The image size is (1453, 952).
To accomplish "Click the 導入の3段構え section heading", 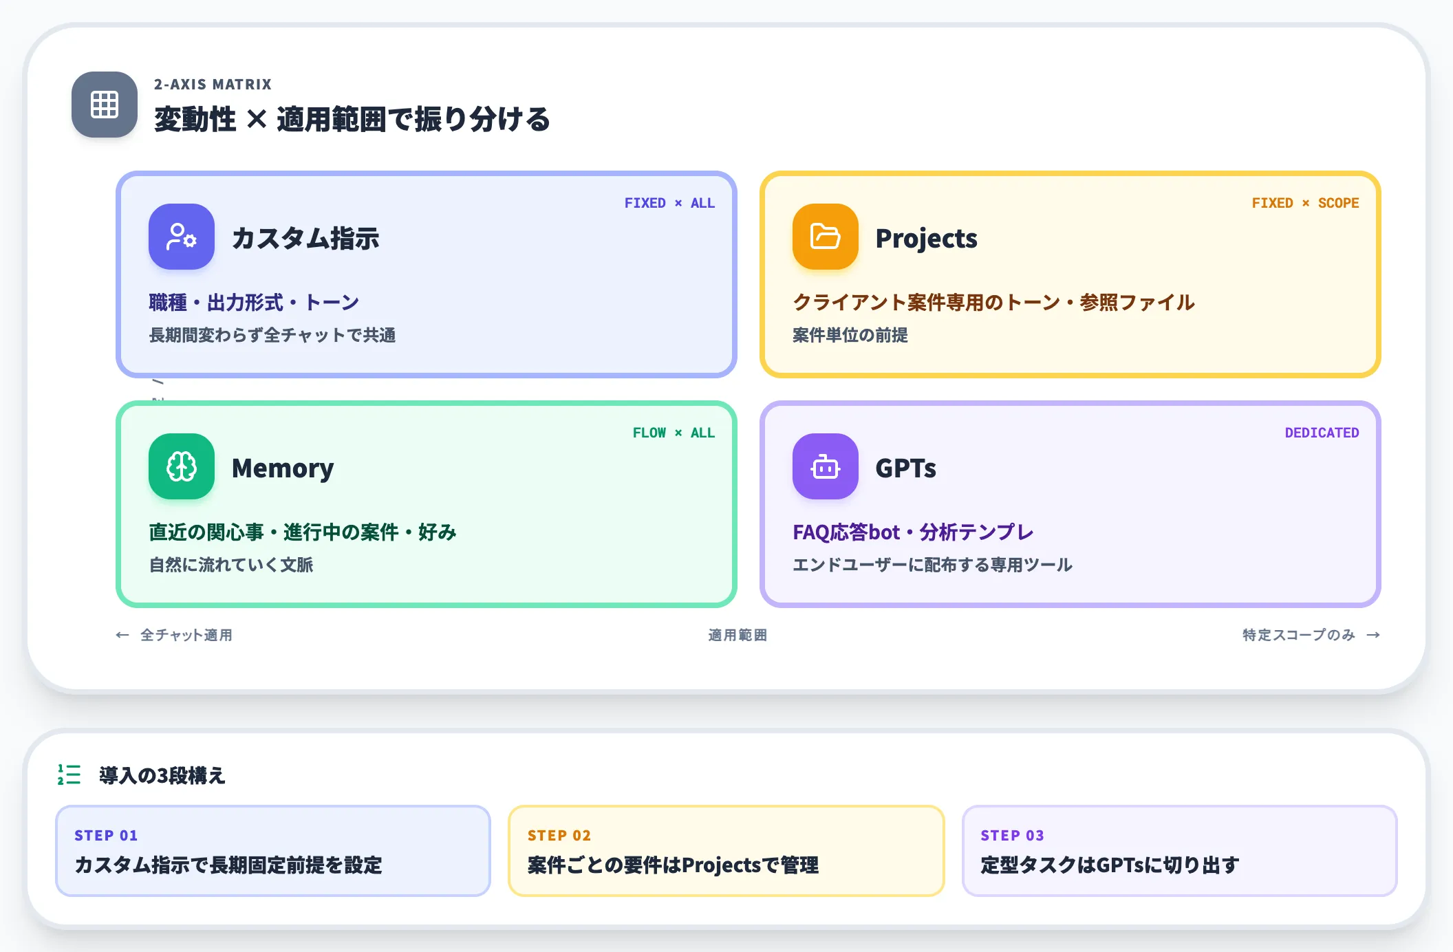I will 162,775.
